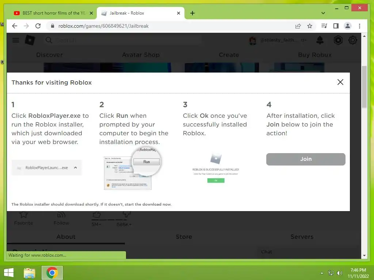Open the Robux hexagon icon
This screenshot has width=374, height=280.
338,40
